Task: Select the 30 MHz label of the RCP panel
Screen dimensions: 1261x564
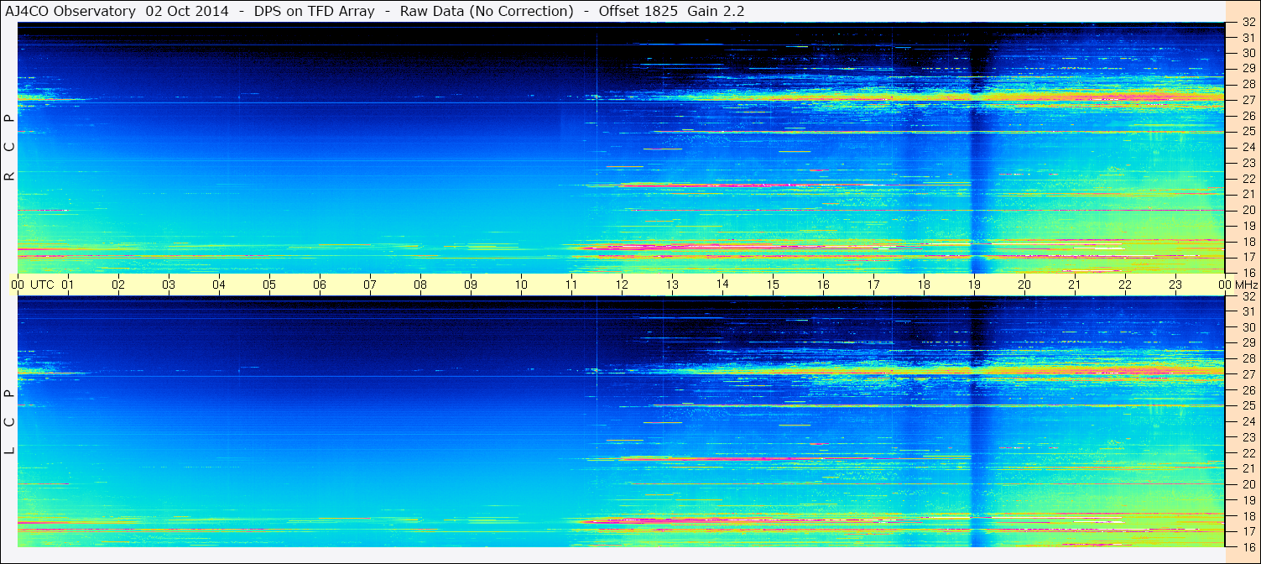Action: [x=1248, y=52]
